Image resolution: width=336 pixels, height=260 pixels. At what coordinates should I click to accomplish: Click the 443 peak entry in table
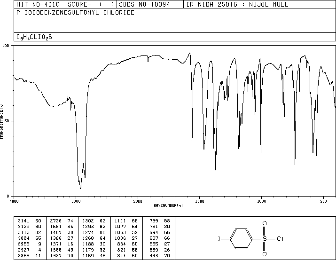[160, 255]
